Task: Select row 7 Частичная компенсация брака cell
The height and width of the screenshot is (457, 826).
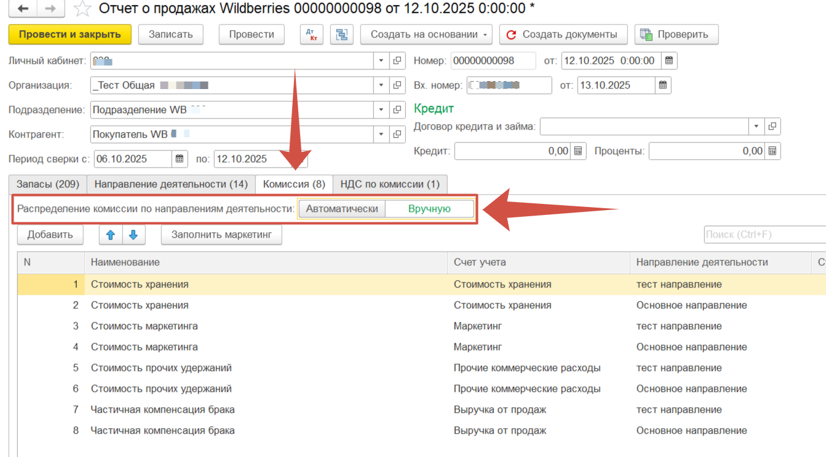Action: point(266,410)
